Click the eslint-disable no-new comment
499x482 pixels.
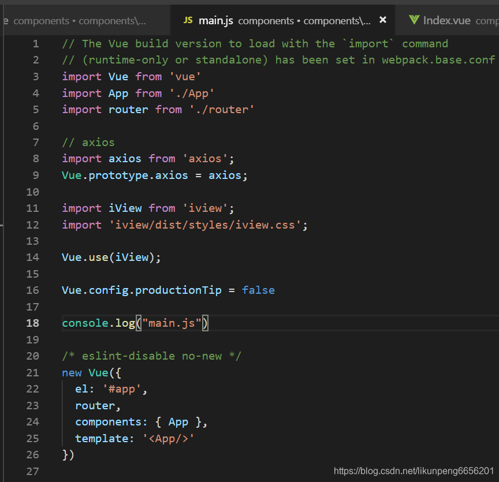151,356
